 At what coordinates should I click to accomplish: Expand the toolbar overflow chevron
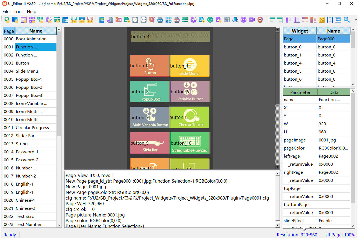coord(356,20)
